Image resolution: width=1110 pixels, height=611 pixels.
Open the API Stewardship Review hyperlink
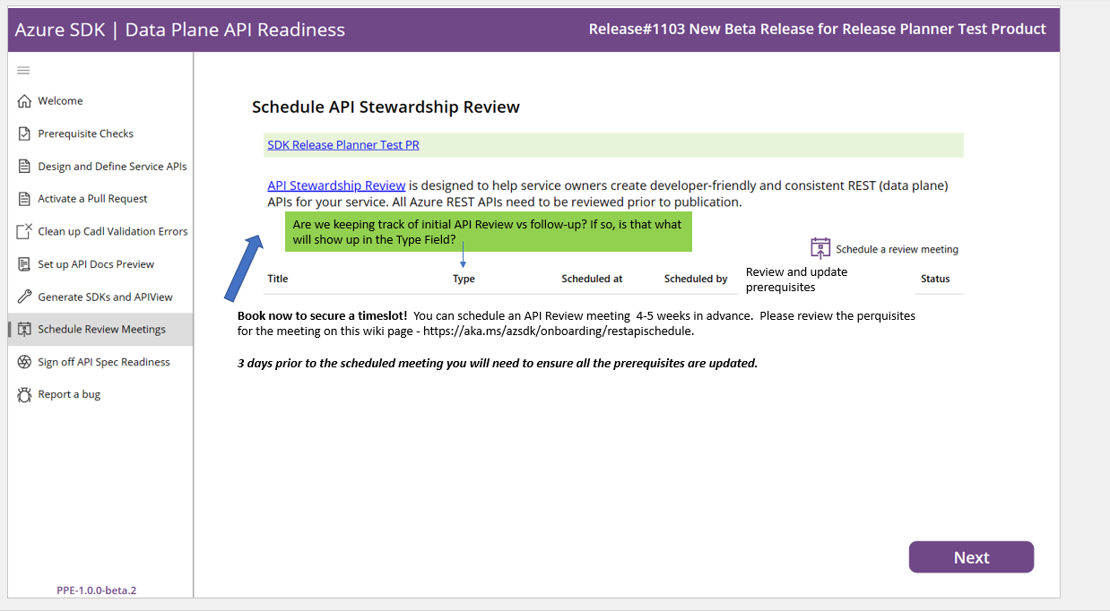tap(335, 185)
